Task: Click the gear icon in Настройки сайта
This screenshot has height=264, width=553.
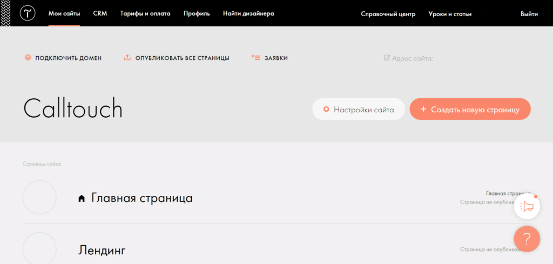Action: (326, 110)
